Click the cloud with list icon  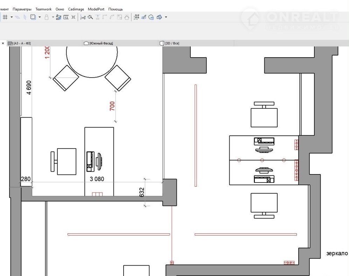[151, 17]
